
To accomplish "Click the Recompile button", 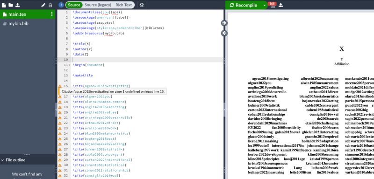I will pos(244,5).
